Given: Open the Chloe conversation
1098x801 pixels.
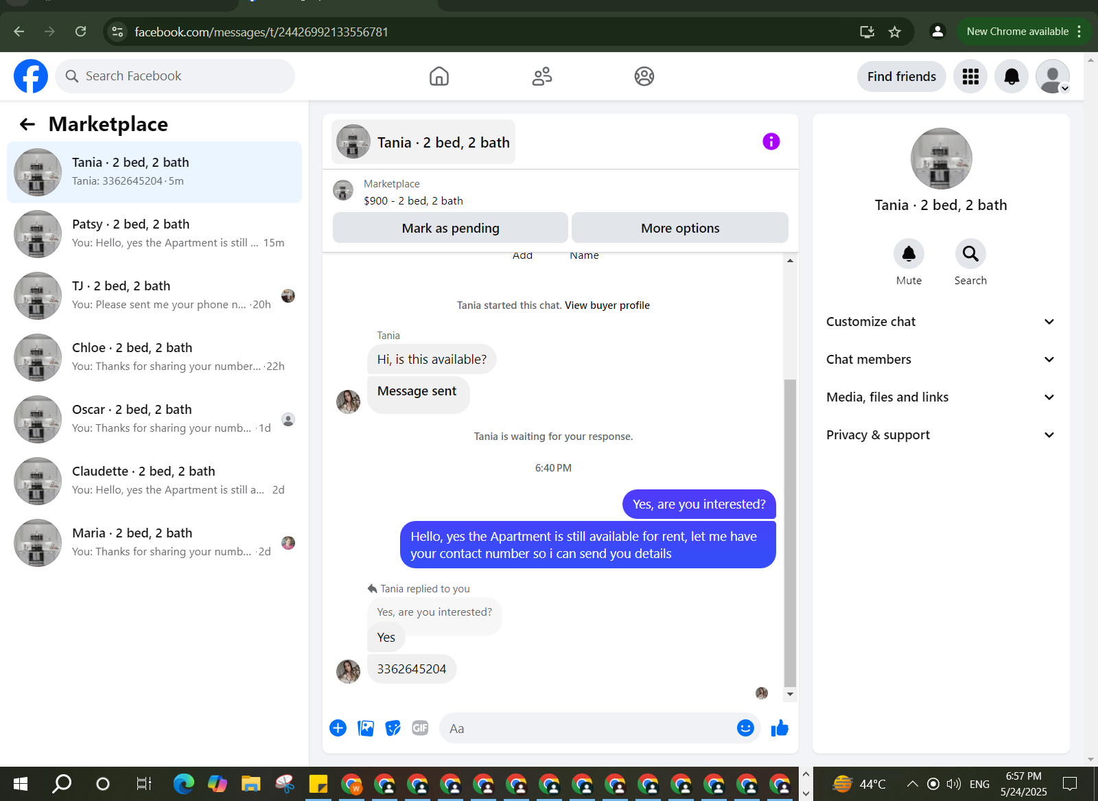Looking at the screenshot, I should [x=154, y=358].
